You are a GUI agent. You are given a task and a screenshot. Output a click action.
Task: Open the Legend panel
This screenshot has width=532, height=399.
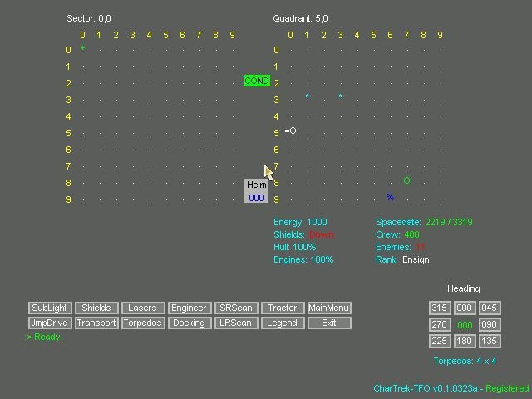283,323
